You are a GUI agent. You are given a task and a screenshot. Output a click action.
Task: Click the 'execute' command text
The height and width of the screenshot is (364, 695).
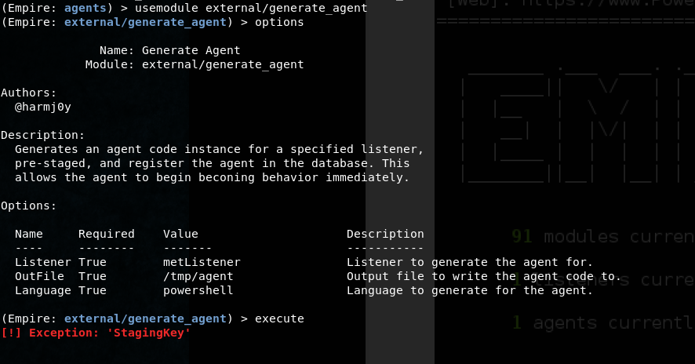(x=279, y=318)
